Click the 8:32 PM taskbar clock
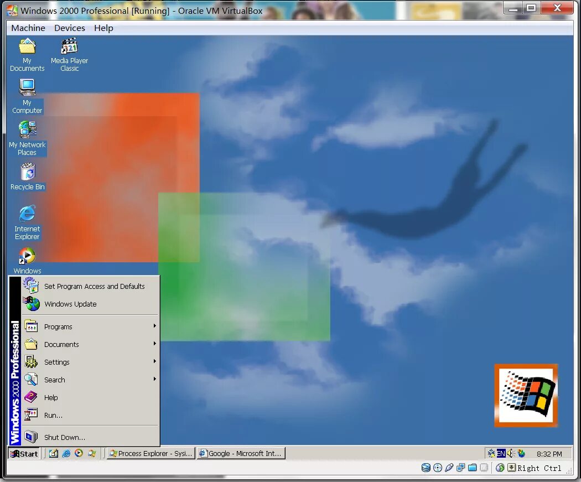This screenshot has height=482, width=581. coord(549,454)
